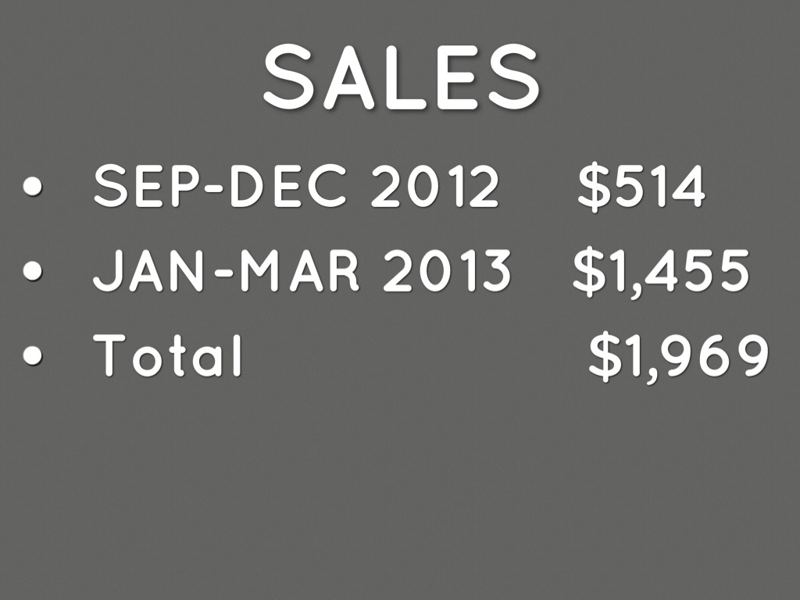Click the year 2013
The image size is (800, 600).
click(x=446, y=272)
